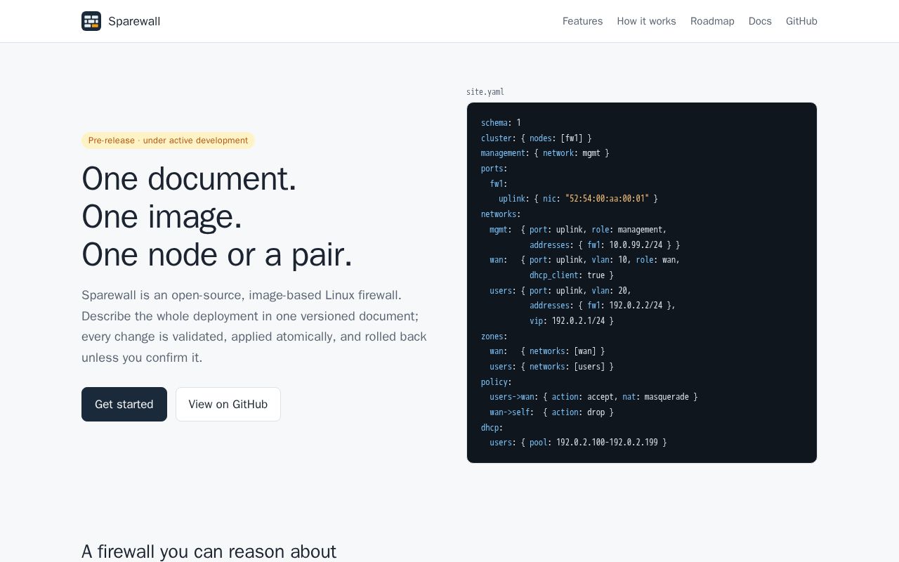The width and height of the screenshot is (899, 562).
Task: Visit GitHub from the top navigation
Action: [801, 21]
